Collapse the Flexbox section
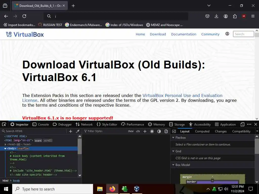 click(x=173, y=137)
